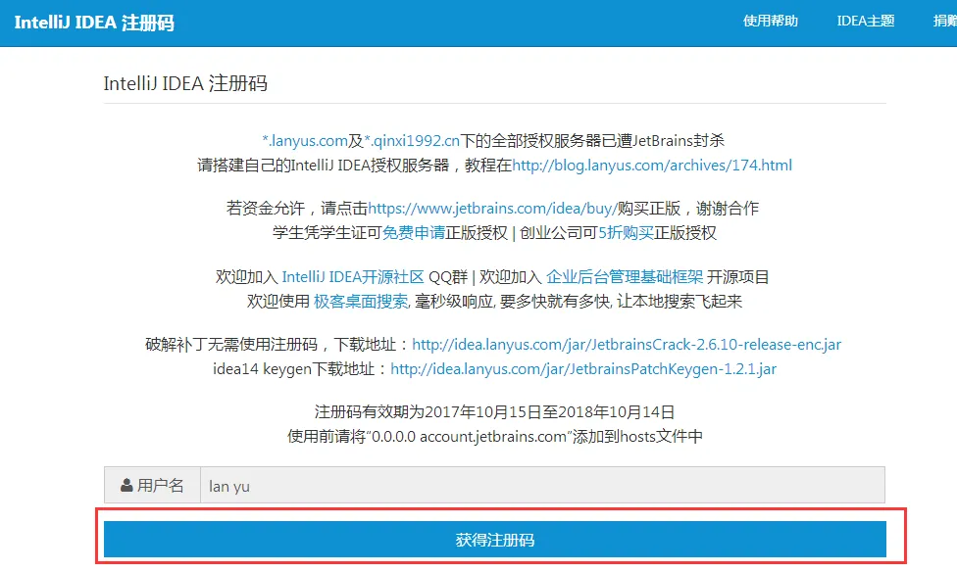Click the 获得注册码 button

[x=495, y=540]
